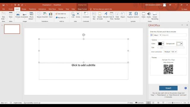Click the Share button
The image size is (190, 107).
[x=184, y=9]
